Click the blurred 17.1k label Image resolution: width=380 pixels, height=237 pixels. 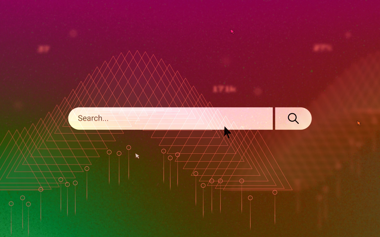pos(224,89)
